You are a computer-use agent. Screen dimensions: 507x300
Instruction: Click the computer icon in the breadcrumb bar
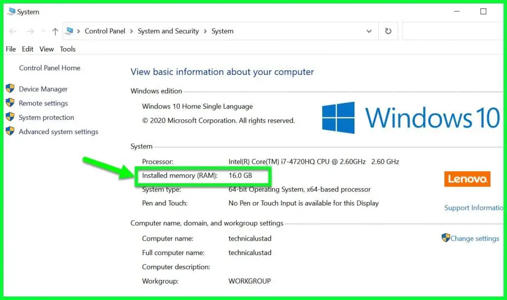[70, 30]
